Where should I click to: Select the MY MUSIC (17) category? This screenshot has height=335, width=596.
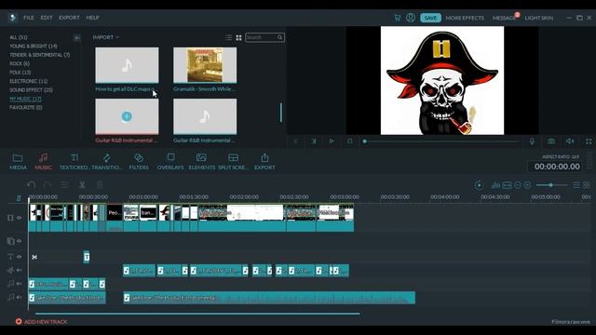coord(25,99)
